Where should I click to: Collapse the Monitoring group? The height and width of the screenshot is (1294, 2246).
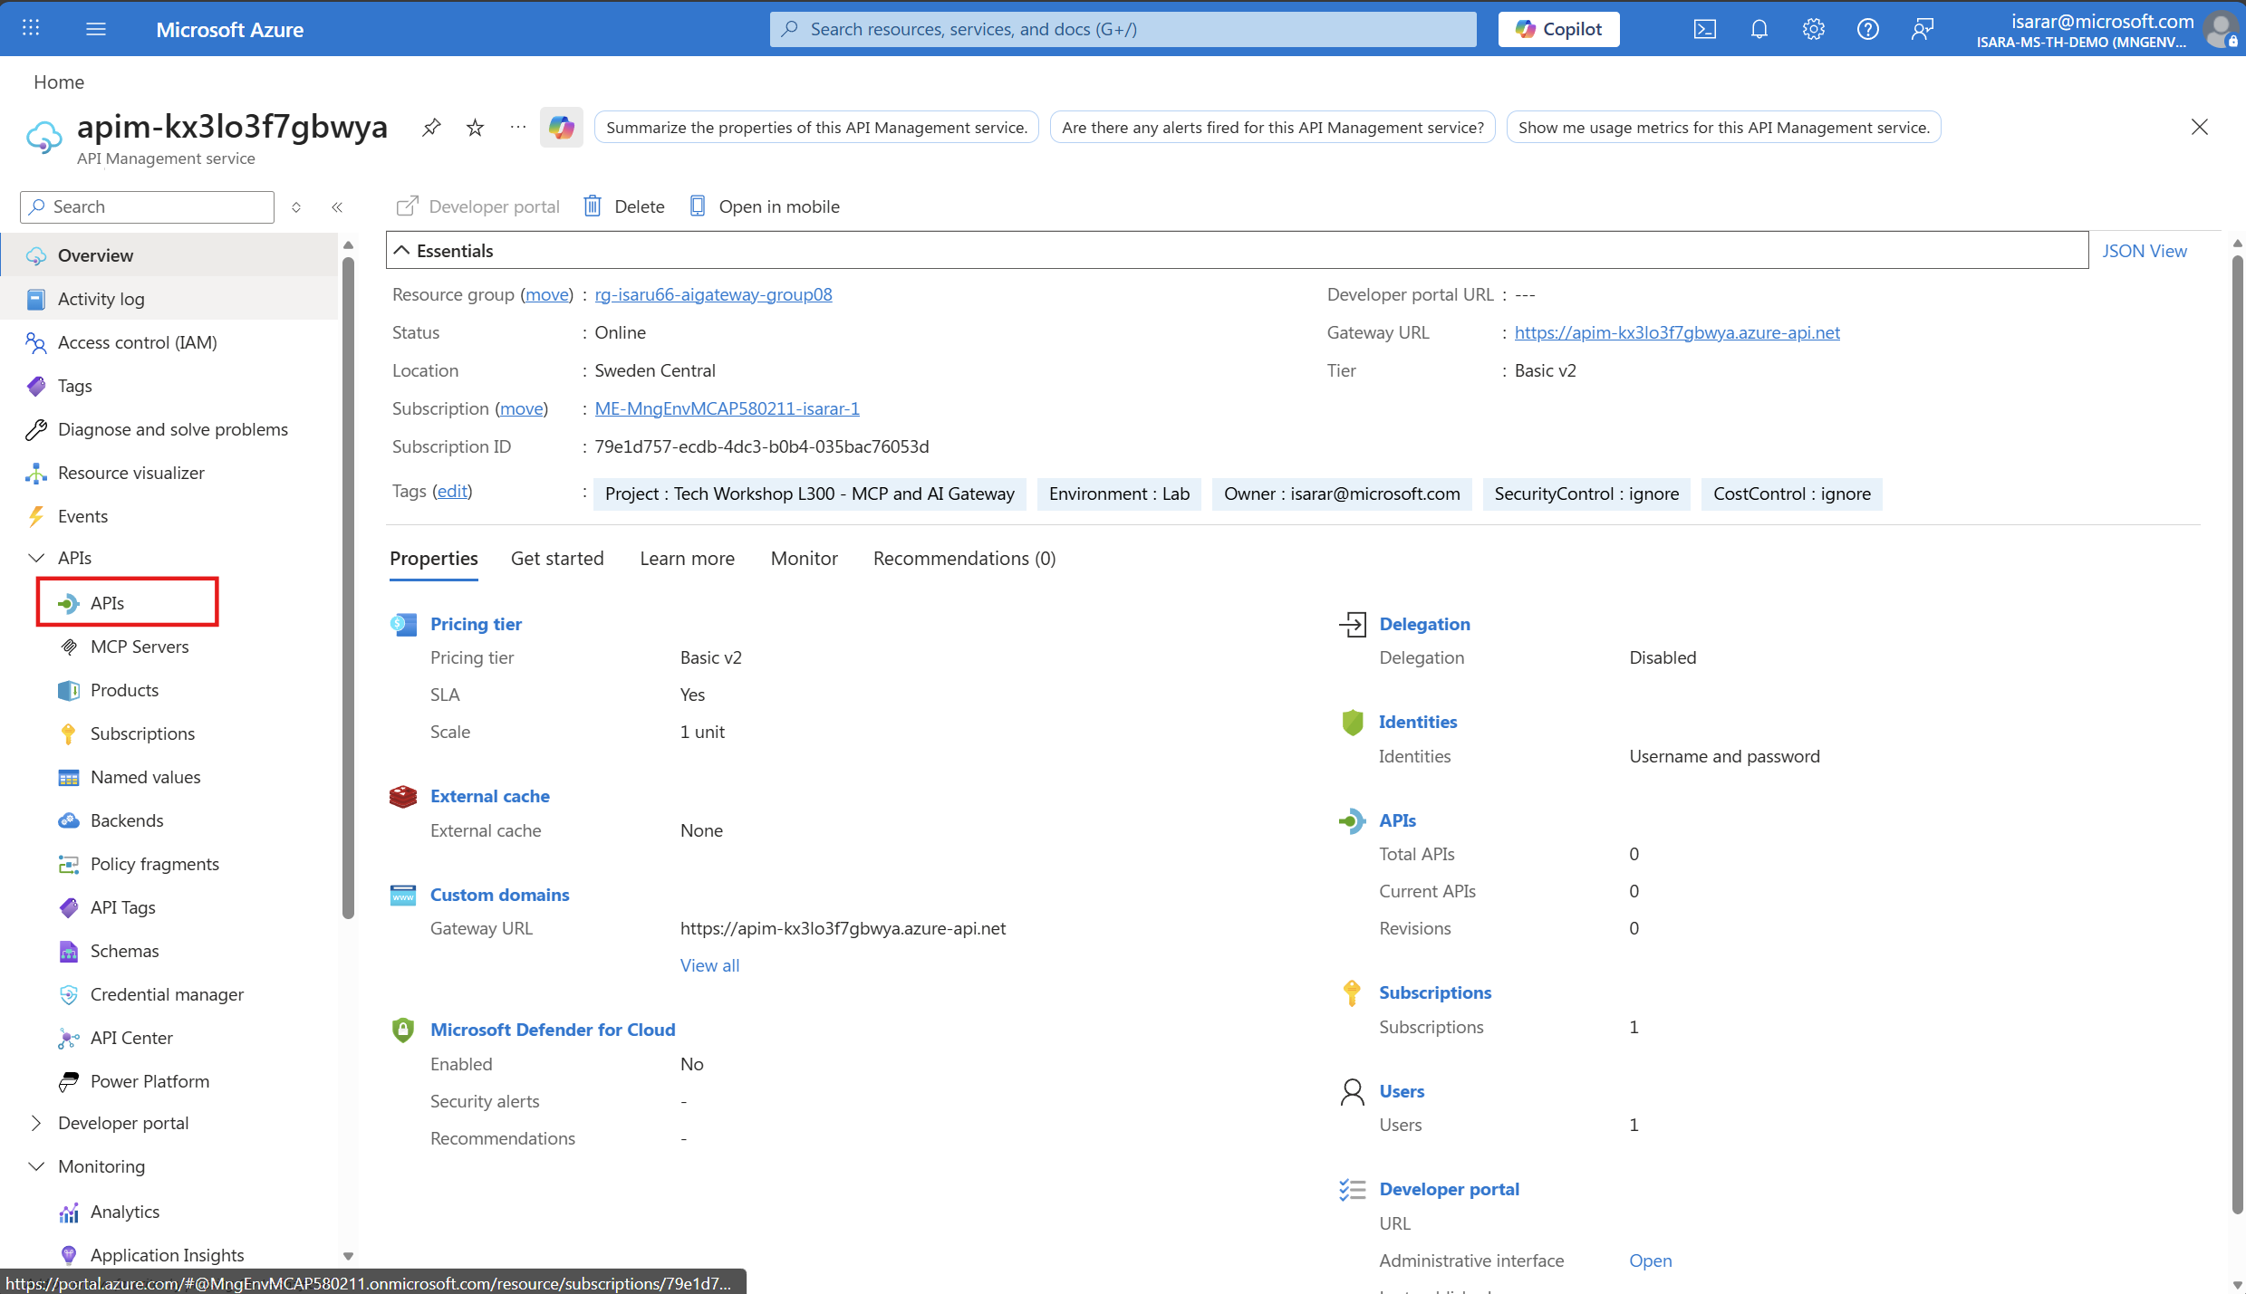coord(36,1166)
